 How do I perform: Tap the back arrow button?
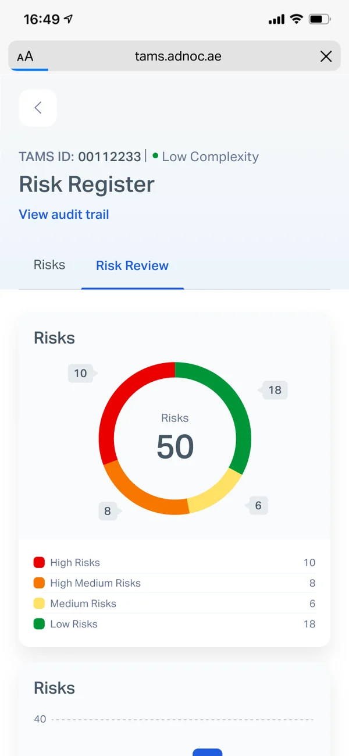click(38, 108)
